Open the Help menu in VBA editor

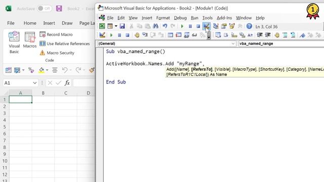point(260,18)
